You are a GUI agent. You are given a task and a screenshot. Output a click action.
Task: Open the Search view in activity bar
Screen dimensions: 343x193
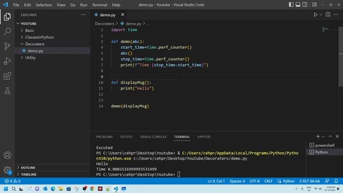tap(7, 31)
